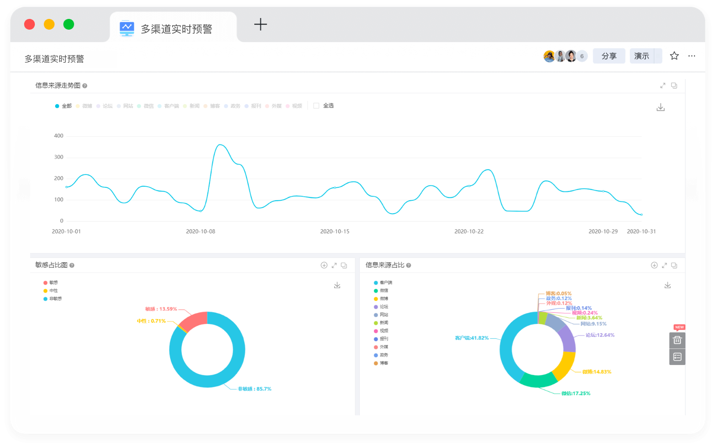Switch to the 多渠道实时预警 browser tab
The width and height of the screenshot is (716, 448).
[x=173, y=28]
